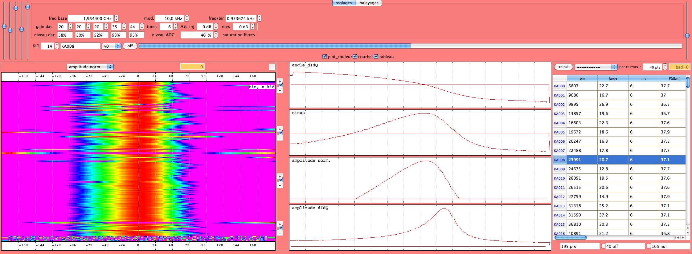This screenshot has height=254, width=692.
Task: Click the KID number stepper
Action: [57, 46]
